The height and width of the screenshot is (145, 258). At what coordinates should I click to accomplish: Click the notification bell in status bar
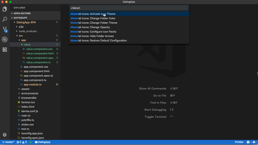(x=254, y=142)
